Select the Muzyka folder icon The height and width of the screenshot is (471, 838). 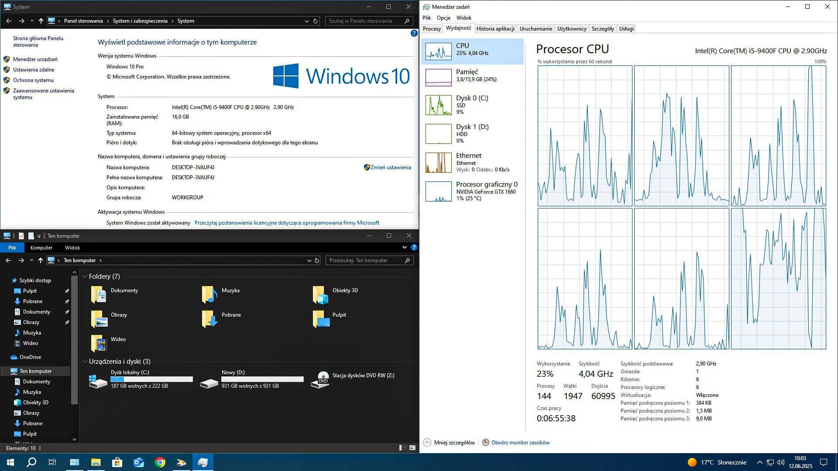click(209, 294)
